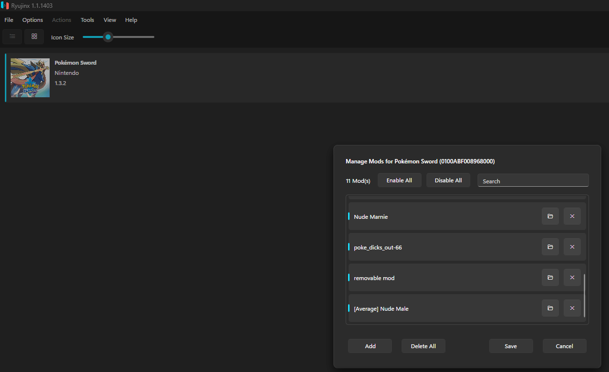Delete the removable mod entry
609x372 pixels.
(572, 278)
